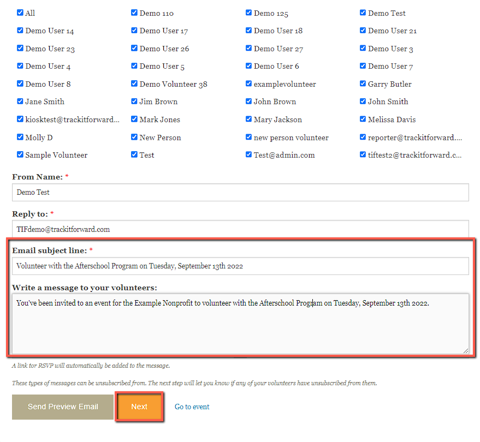Deselect Demo User 5
480x442 pixels.
coord(134,66)
